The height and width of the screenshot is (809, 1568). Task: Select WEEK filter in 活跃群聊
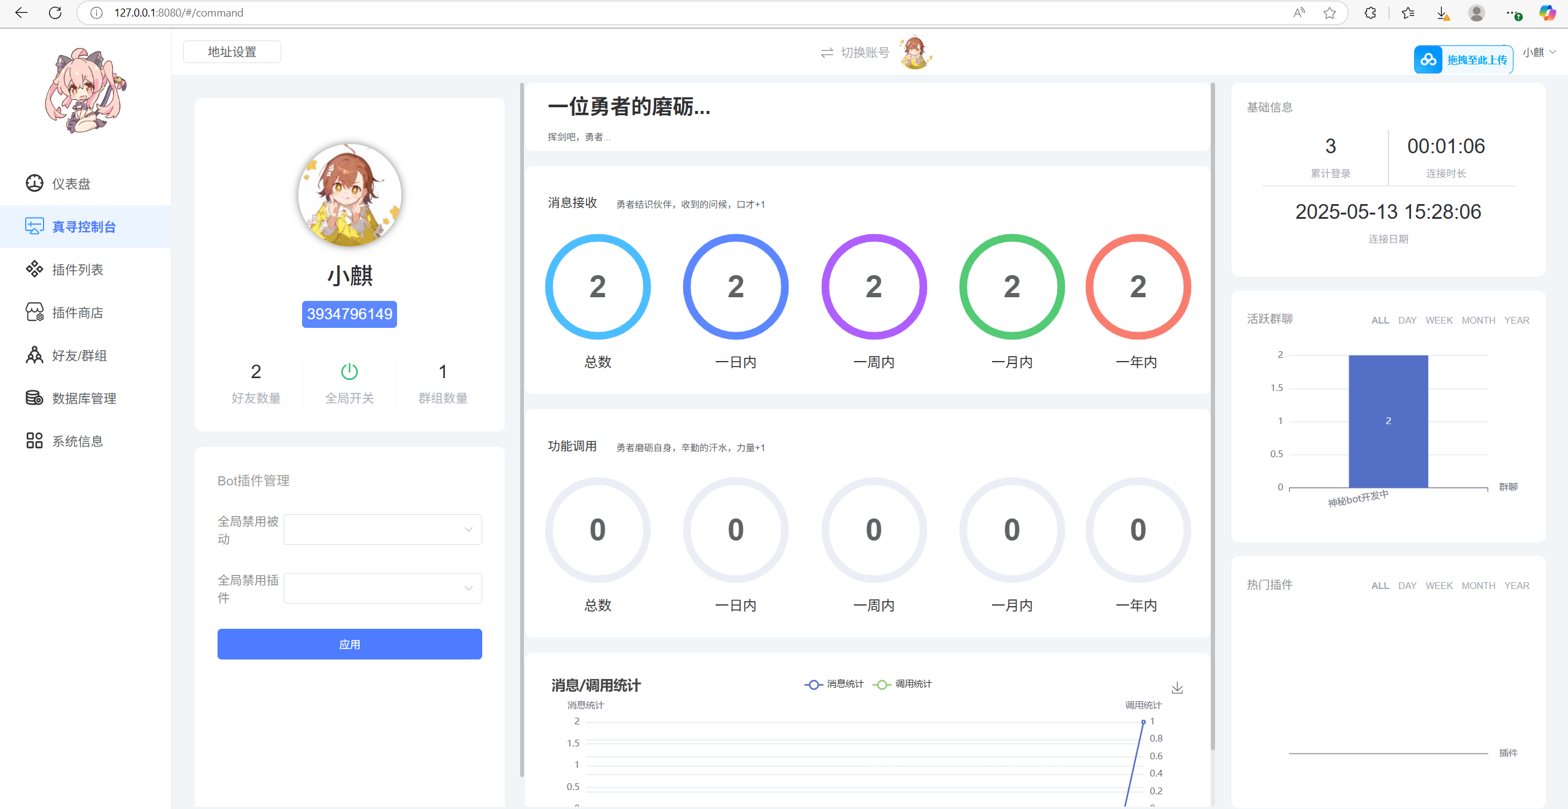tap(1438, 321)
